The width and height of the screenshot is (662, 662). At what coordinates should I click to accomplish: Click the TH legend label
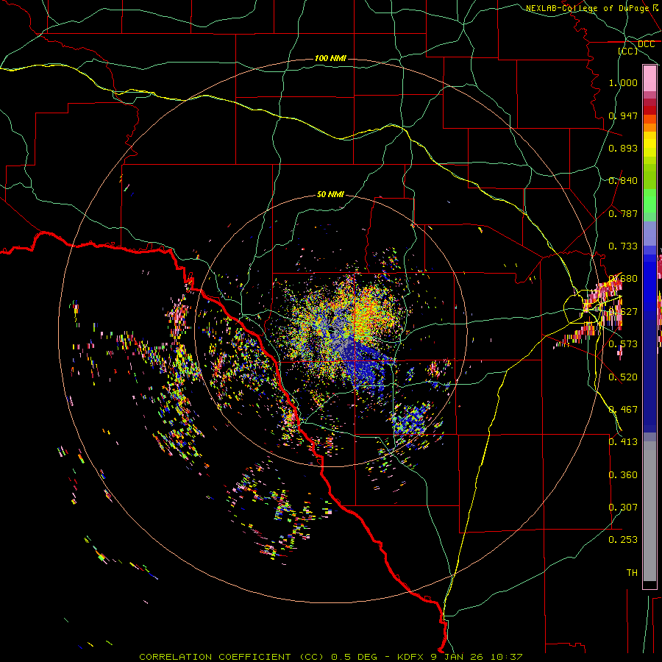(x=632, y=573)
